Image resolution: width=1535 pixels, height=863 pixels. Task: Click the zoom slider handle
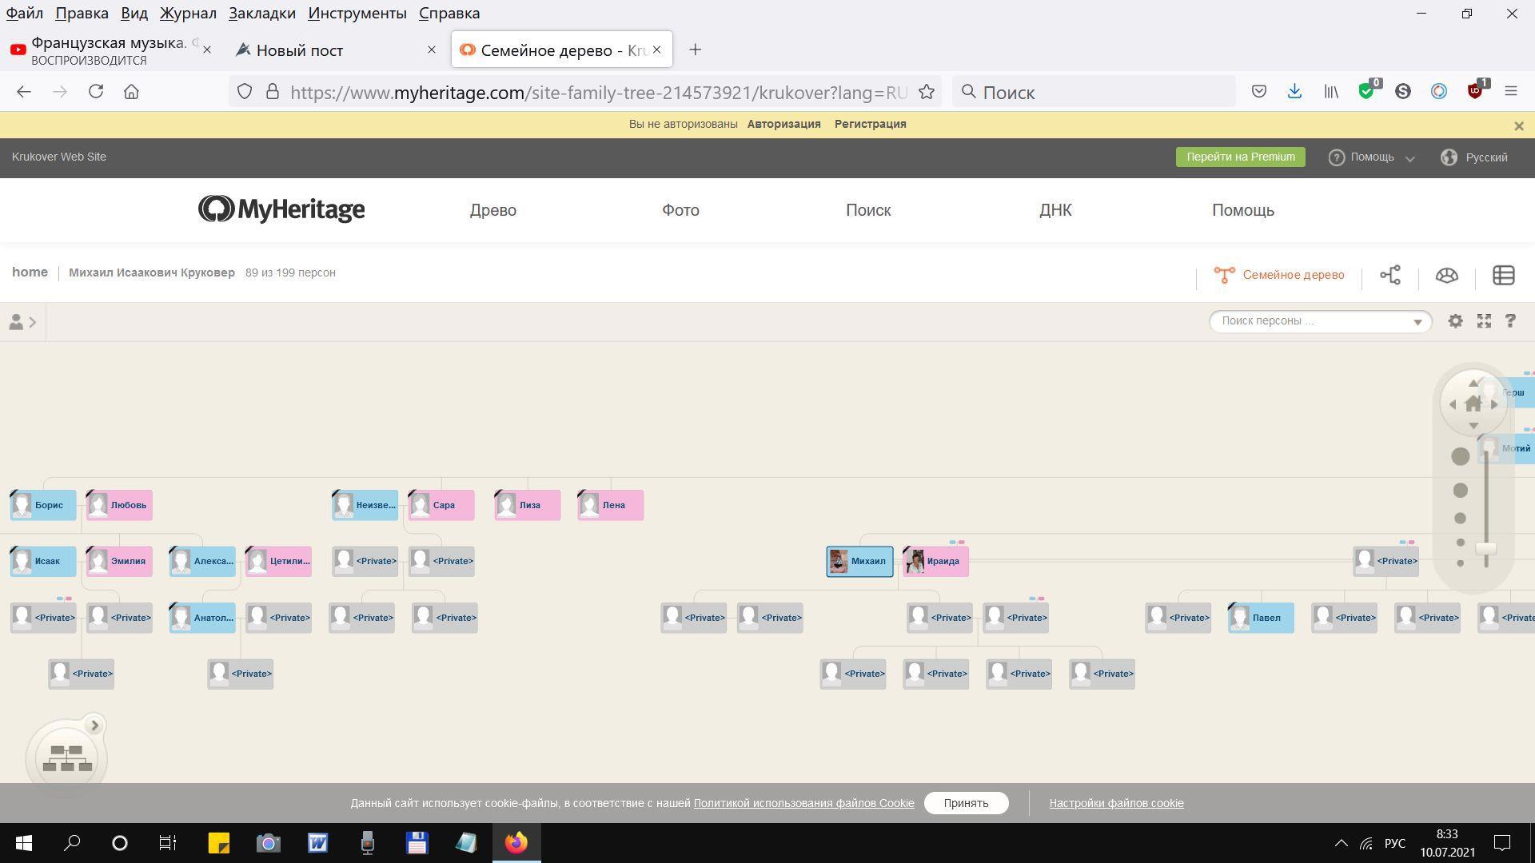click(x=1485, y=549)
